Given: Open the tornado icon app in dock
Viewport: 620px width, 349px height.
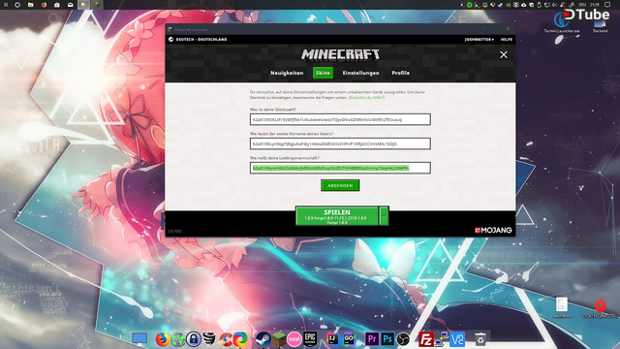Looking at the screenshot, I should coord(209,339).
